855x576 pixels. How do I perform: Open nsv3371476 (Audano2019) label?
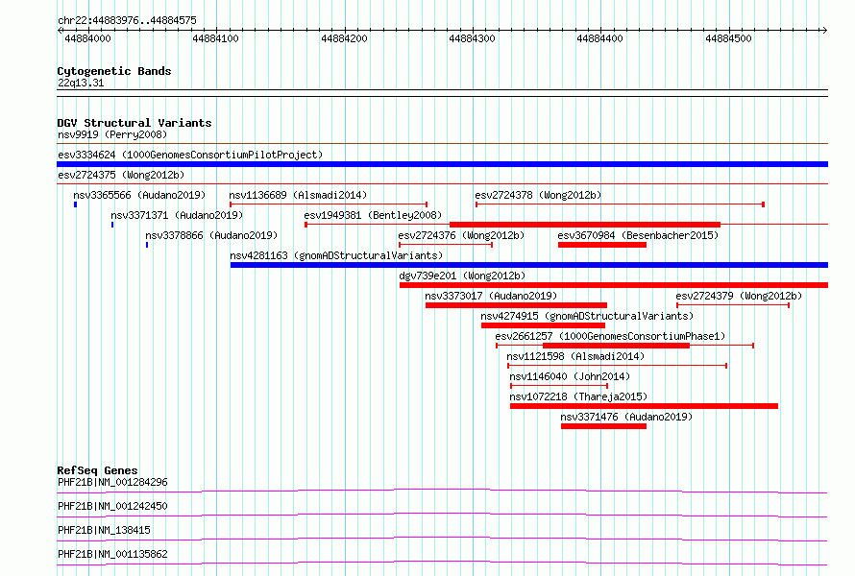(x=626, y=417)
